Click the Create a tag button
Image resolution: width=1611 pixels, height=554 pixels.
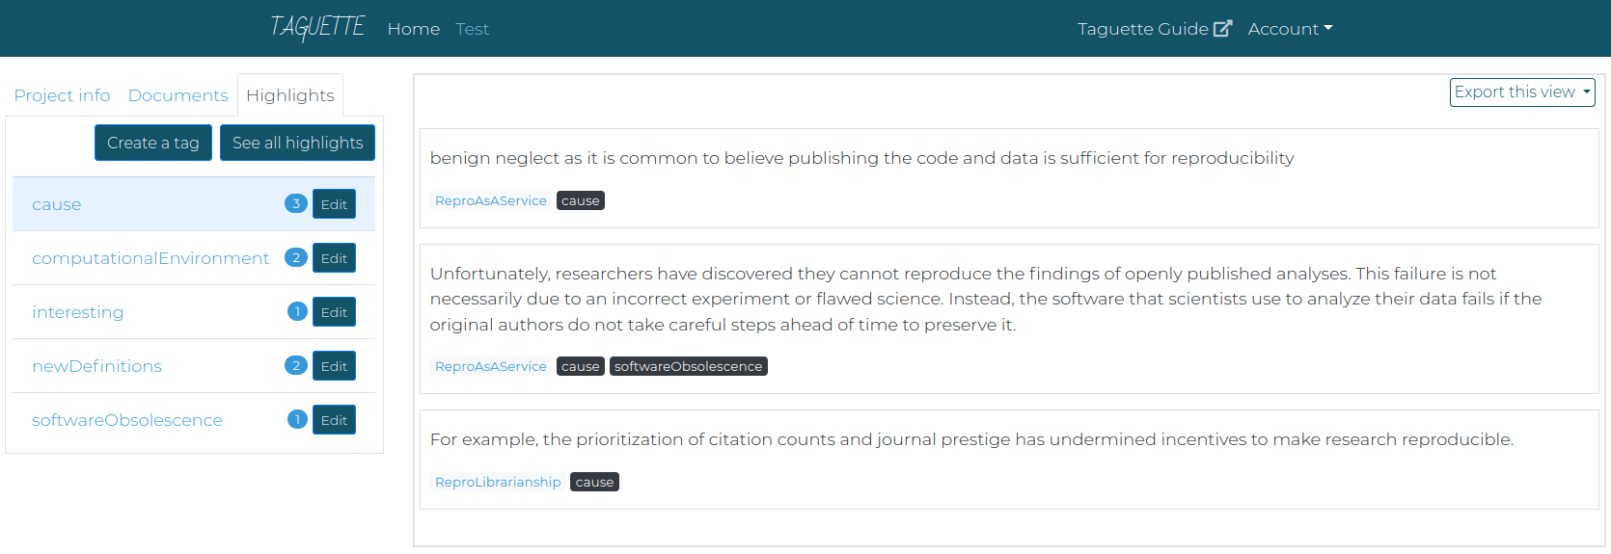(x=153, y=143)
